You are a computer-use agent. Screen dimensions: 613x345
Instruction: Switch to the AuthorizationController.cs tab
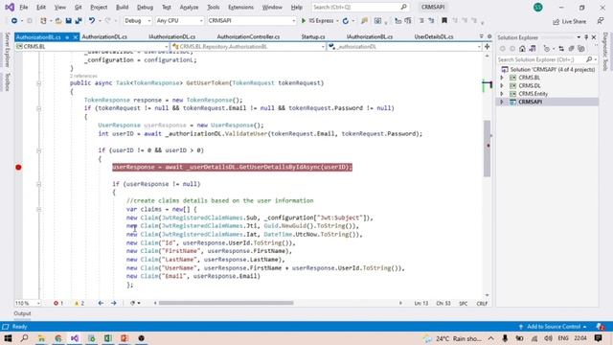point(248,36)
